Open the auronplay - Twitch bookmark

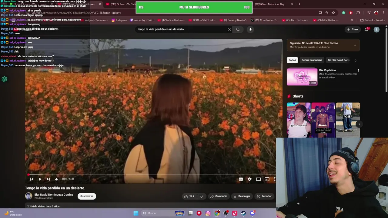[142, 20]
